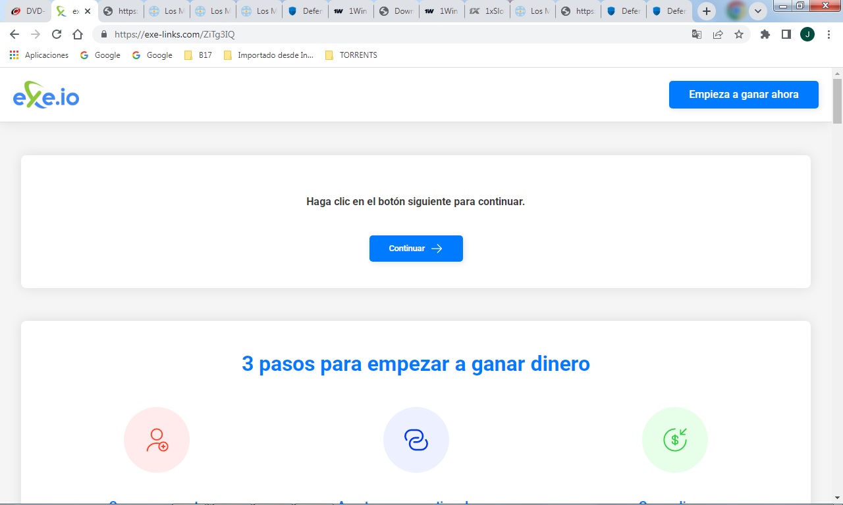843x505 pixels.
Task: Switch to the DVD- tab
Action: pyautogui.click(x=28, y=11)
